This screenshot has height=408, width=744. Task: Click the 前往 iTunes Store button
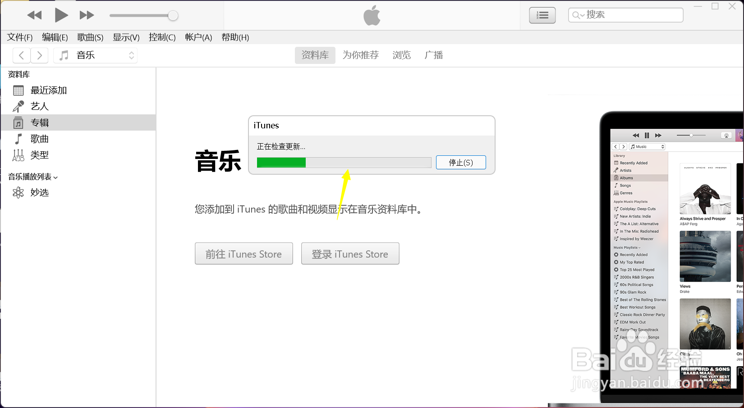(244, 254)
